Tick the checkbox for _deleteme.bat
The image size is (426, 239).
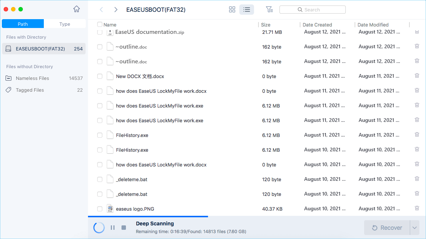click(x=99, y=179)
